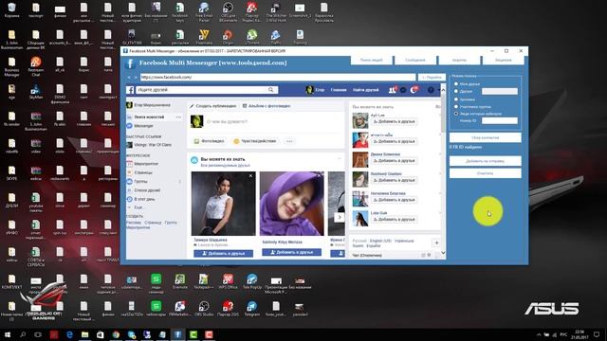This screenshot has width=607, height=341.
Task: Click the 'Перейти' button next to URL
Action: point(432,78)
